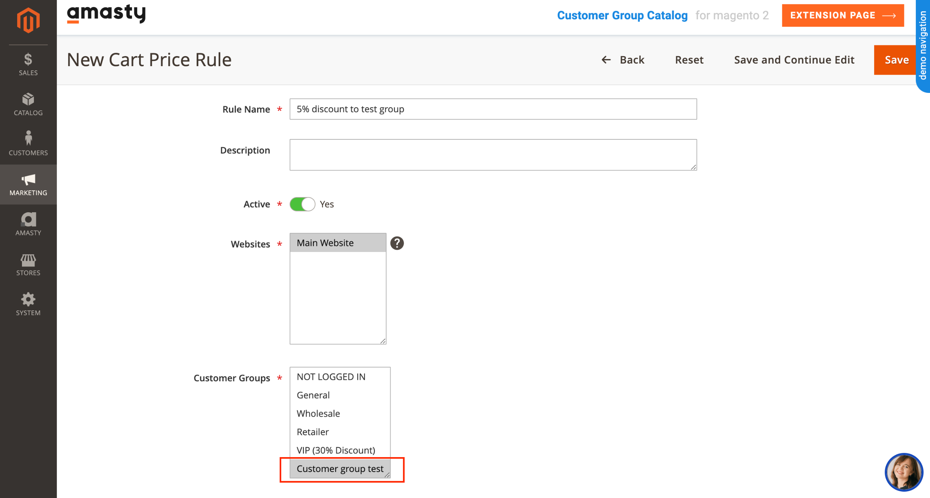Select the Marketing section in sidebar
The image size is (930, 498).
click(28, 185)
